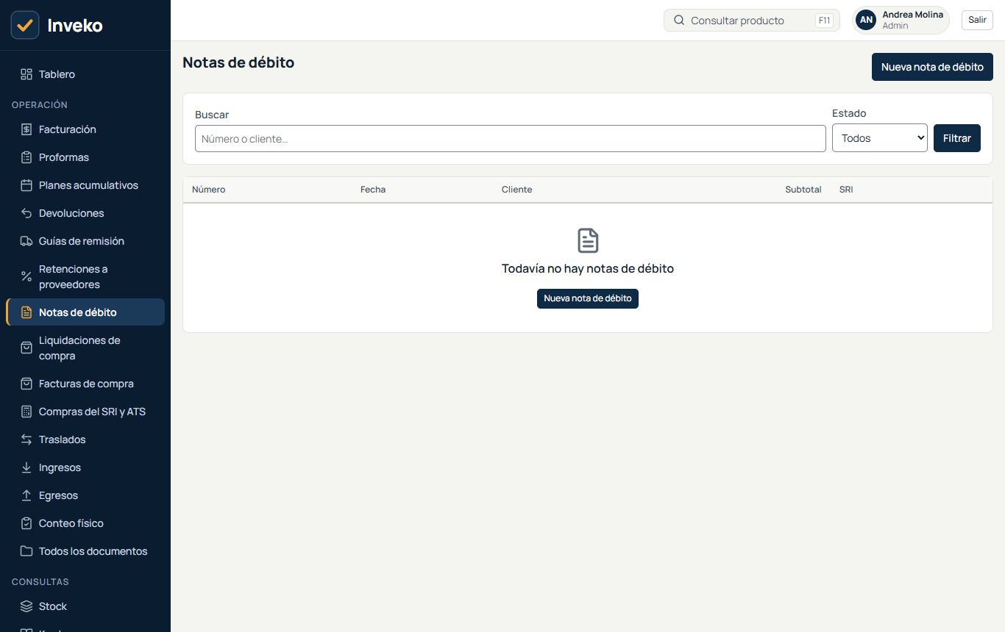
Task: Click the Inveko checkmark logo icon
Action: tap(25, 25)
